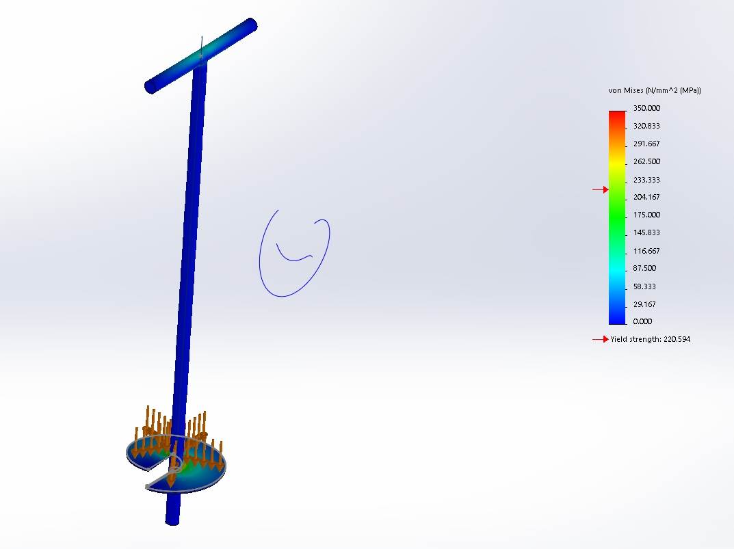Click the 175.000 legend value
734x549 pixels.
click(646, 215)
